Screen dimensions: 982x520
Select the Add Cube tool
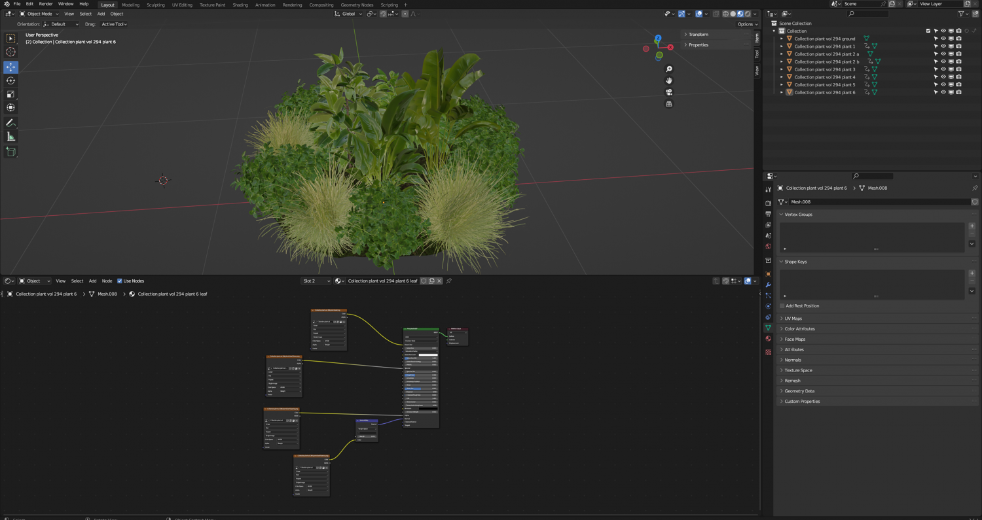(10, 152)
